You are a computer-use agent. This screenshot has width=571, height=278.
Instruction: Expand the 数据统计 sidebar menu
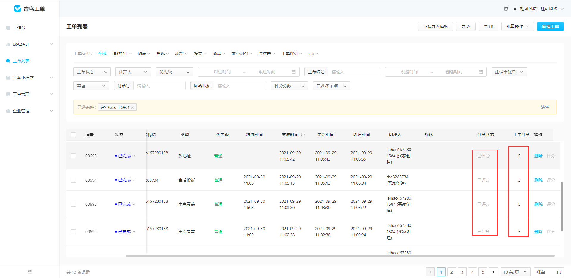tap(51, 44)
